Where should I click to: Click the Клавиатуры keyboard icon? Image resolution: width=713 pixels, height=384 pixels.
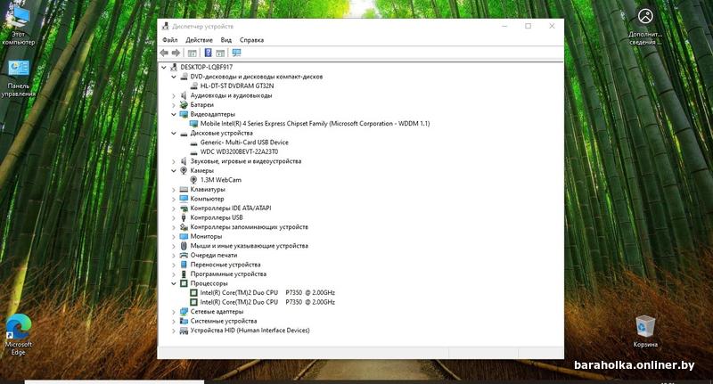184,189
